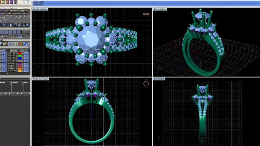Viewport: 260px width, 146px height.
Task: Open the Gems menu
Action: pyautogui.click(x=4, y=13)
